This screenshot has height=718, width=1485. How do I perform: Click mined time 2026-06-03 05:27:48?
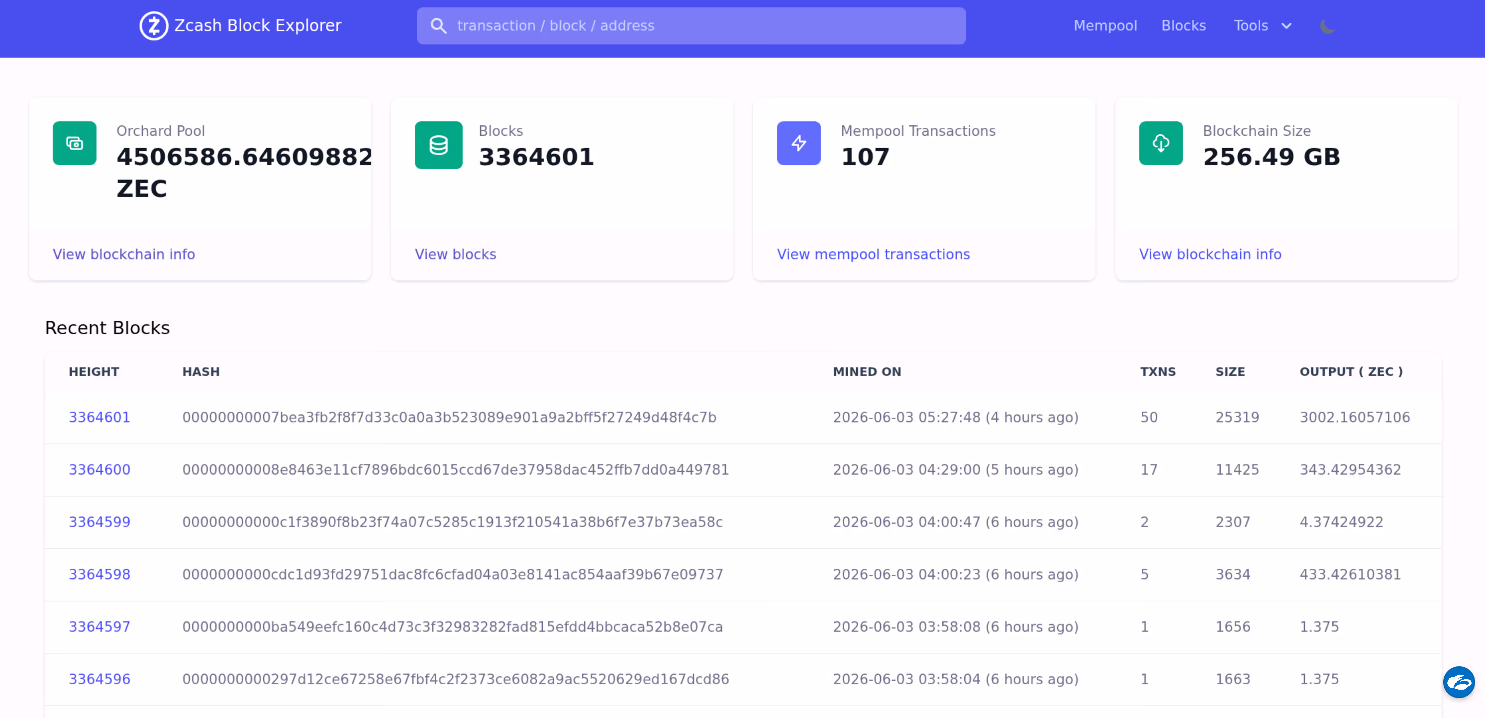tap(955, 417)
